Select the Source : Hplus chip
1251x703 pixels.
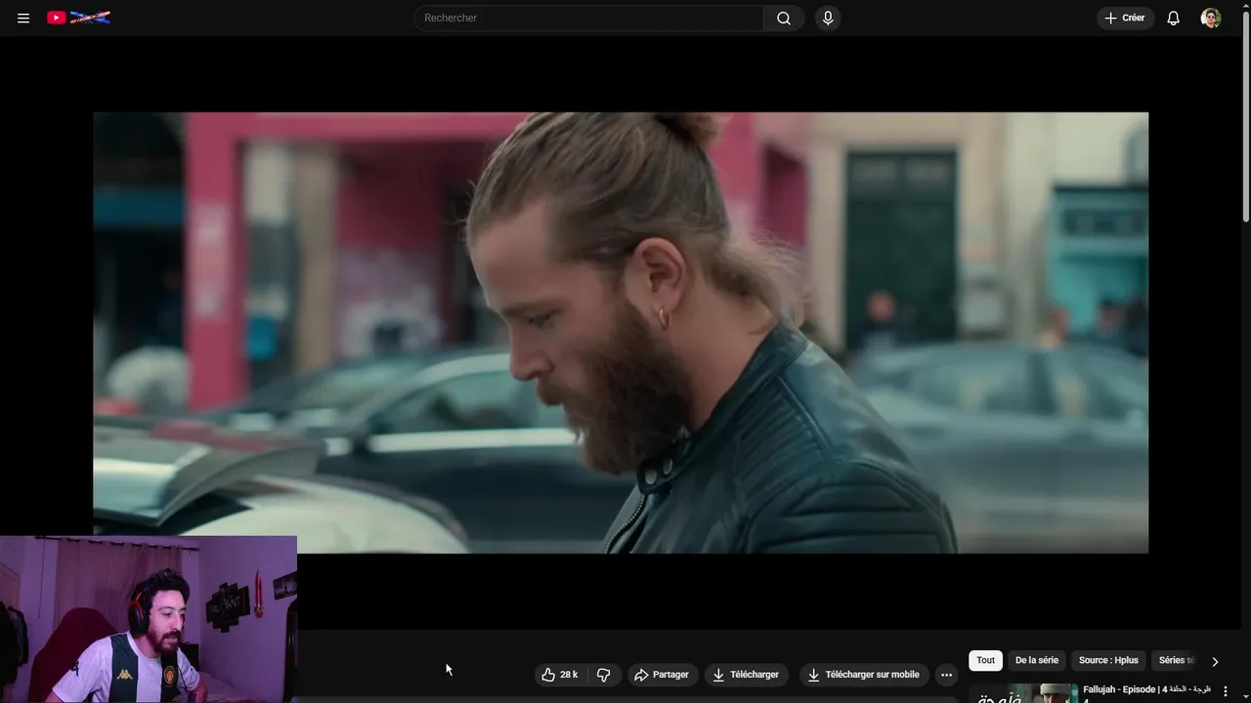point(1108,660)
